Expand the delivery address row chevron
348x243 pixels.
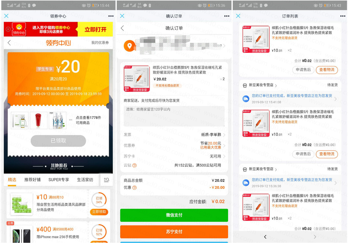[224, 46]
